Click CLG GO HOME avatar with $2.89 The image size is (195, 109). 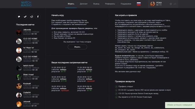click(19, 41)
